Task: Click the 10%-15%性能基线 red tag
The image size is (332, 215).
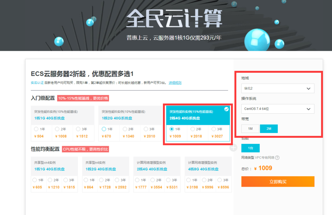Action: point(83,98)
